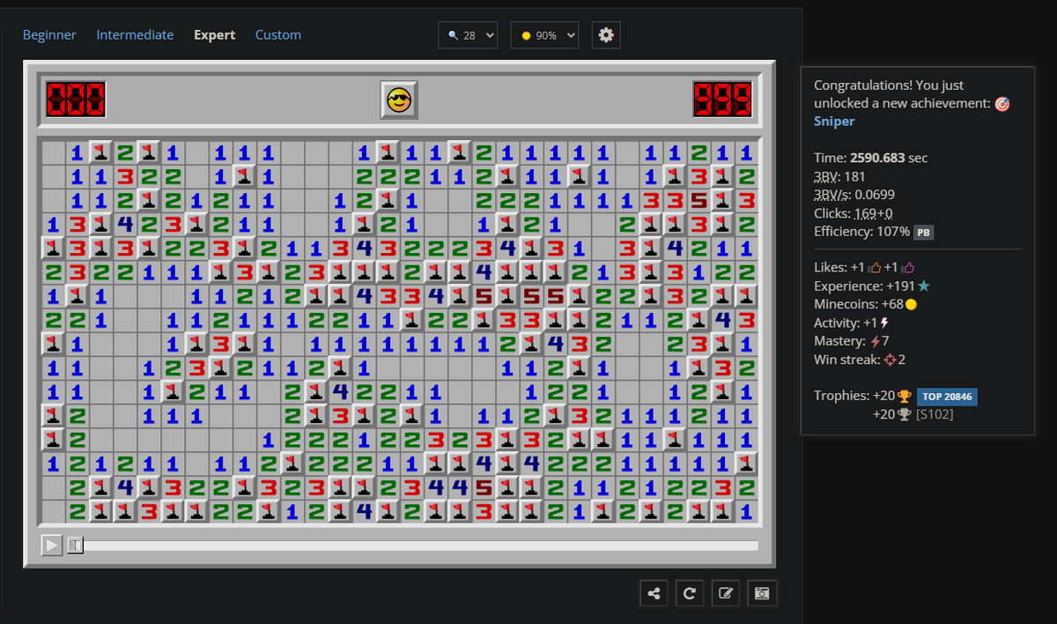
Task: Click the silver trophy icon beside S102
Action: coord(904,414)
